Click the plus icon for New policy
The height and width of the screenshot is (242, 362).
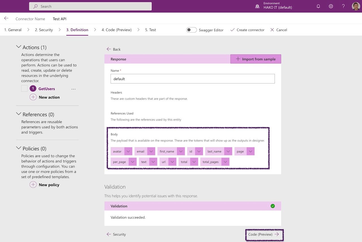33,185
